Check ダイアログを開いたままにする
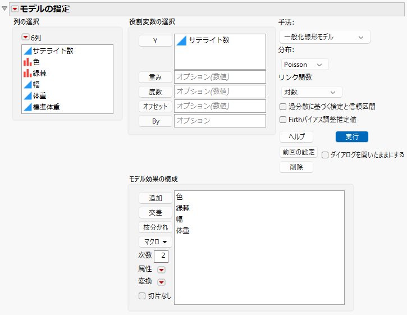Screen dimensions: 407x315 (x=325, y=155)
